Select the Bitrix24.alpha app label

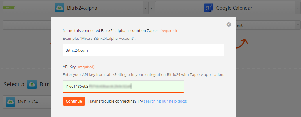(x=82, y=8)
